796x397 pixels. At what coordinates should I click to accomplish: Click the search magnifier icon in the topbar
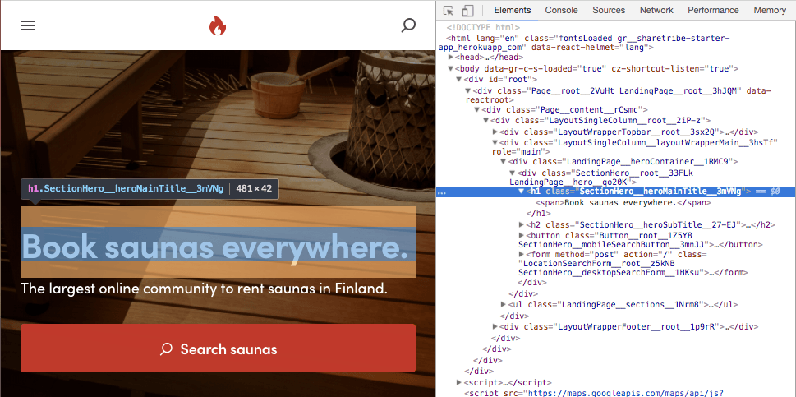point(408,25)
